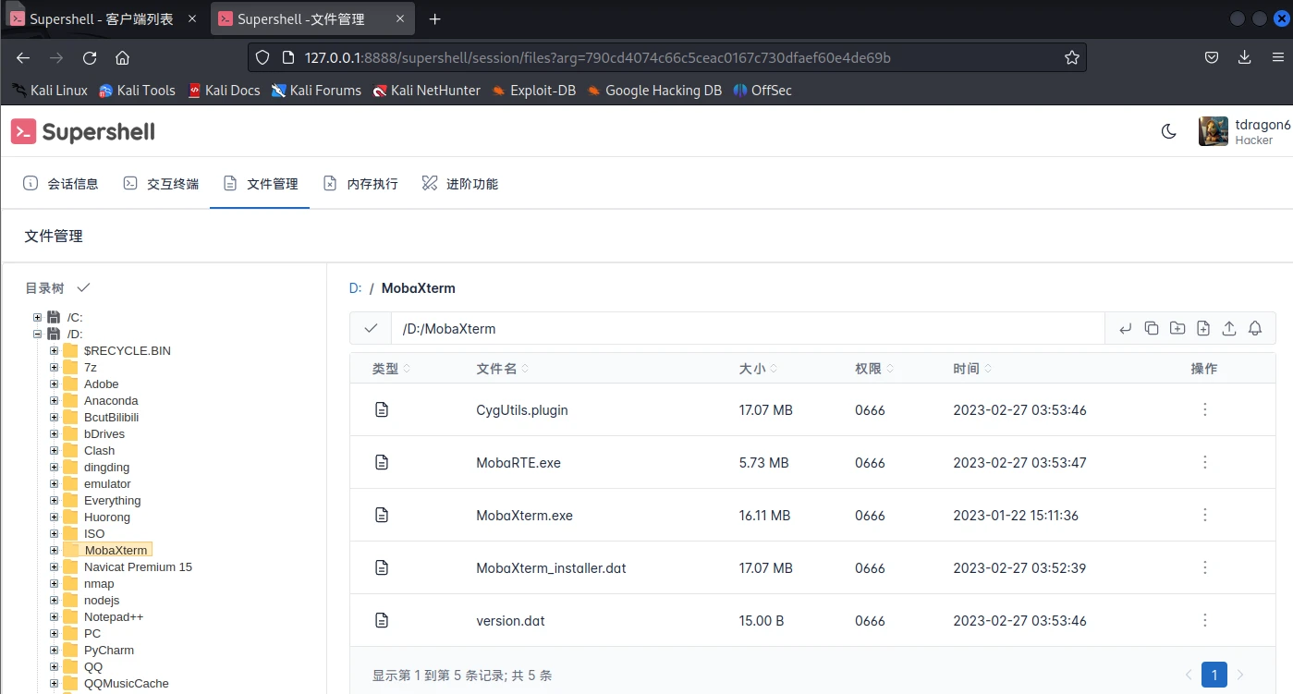This screenshot has width=1293, height=694.
Task: Click the browser URL address bar
Action: tap(665, 57)
